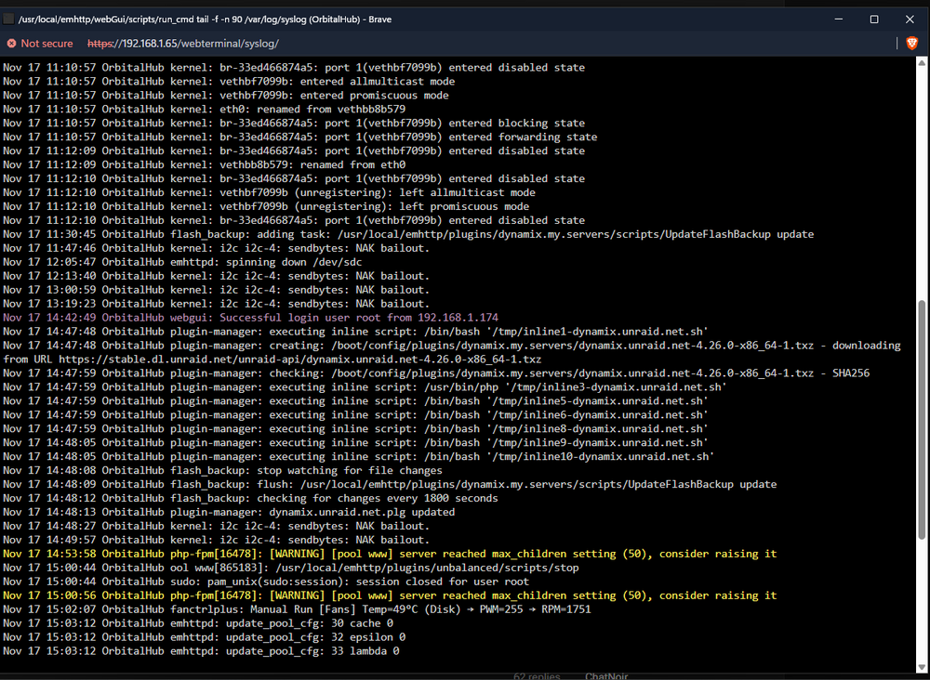Click the 11:47:46 NAK bailout log line
The height and width of the screenshot is (680, 930).
click(217, 248)
